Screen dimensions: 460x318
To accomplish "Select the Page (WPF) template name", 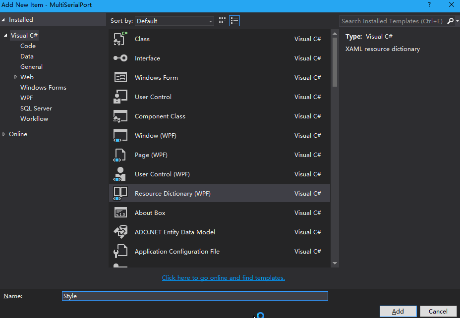I will pyautogui.click(x=151, y=155).
